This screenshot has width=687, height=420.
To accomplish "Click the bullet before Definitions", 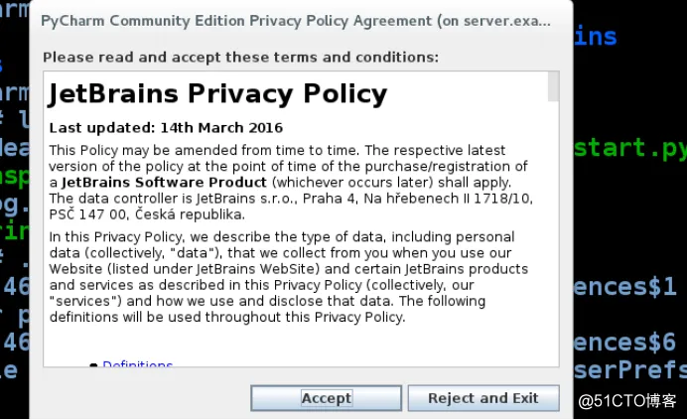I will 93,365.
